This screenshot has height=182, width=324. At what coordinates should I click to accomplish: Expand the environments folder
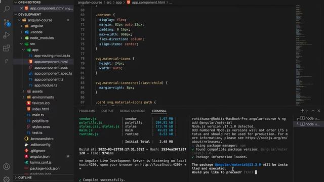coord(24,97)
